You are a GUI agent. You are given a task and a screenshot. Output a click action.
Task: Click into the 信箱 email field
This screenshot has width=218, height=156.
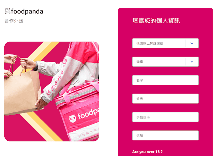click(165, 135)
